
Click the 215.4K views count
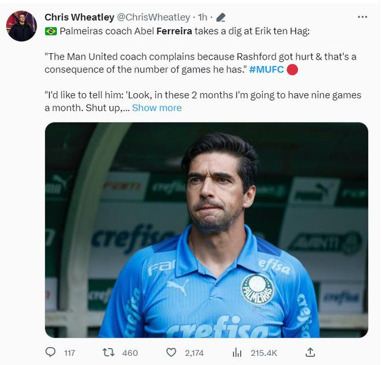264,352
